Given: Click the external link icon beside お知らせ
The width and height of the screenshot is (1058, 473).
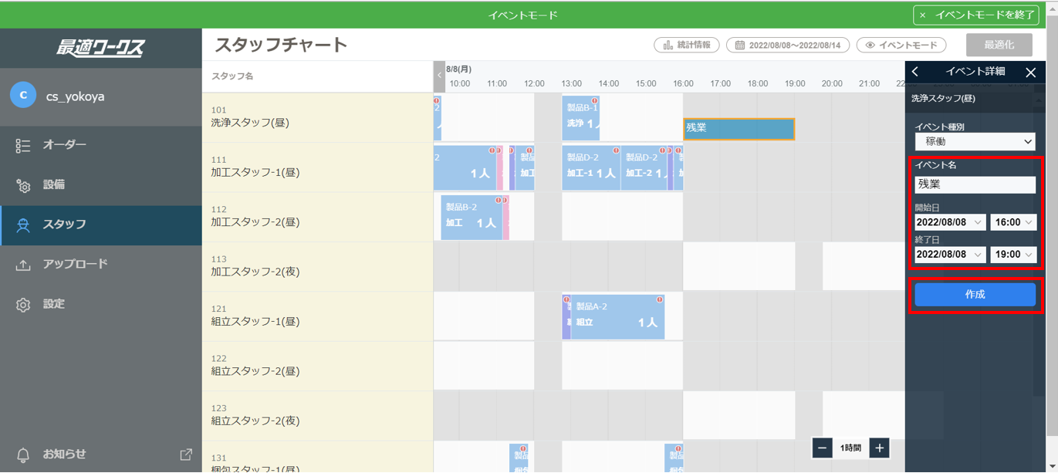Looking at the screenshot, I should [186, 454].
